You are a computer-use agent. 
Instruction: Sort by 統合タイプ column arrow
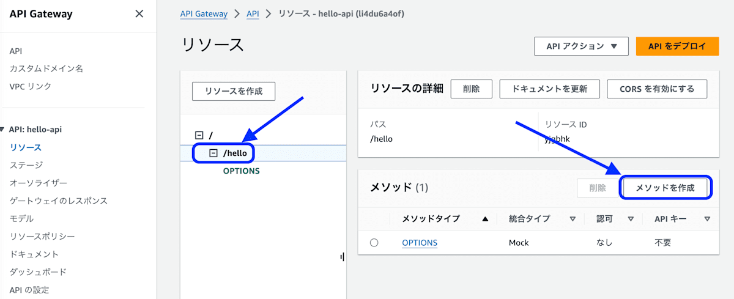[x=573, y=219]
